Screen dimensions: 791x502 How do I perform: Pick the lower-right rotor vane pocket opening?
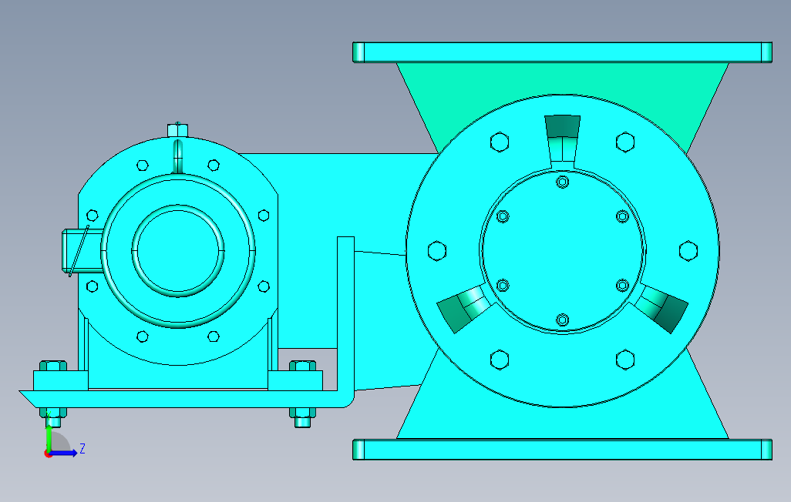(x=659, y=308)
